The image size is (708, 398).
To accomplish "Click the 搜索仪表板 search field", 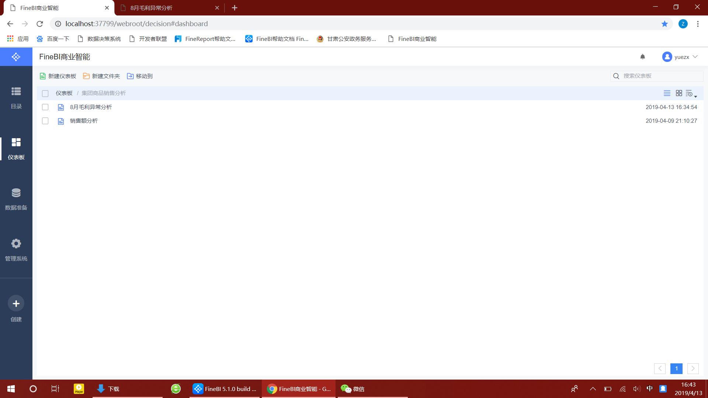I will 660,76.
